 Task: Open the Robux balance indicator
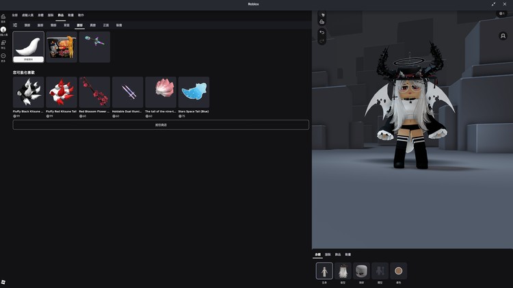pyautogui.click(x=501, y=14)
